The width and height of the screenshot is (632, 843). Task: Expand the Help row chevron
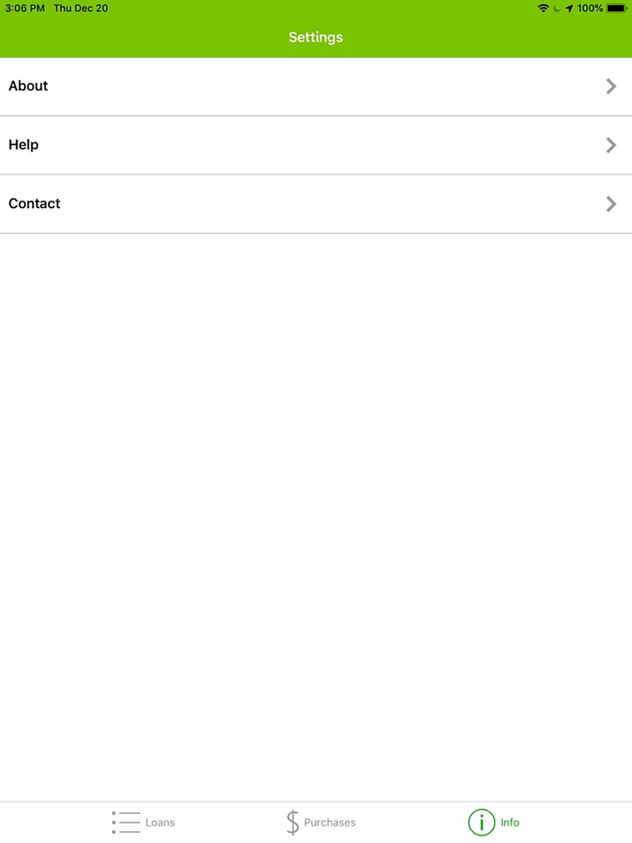tap(611, 145)
